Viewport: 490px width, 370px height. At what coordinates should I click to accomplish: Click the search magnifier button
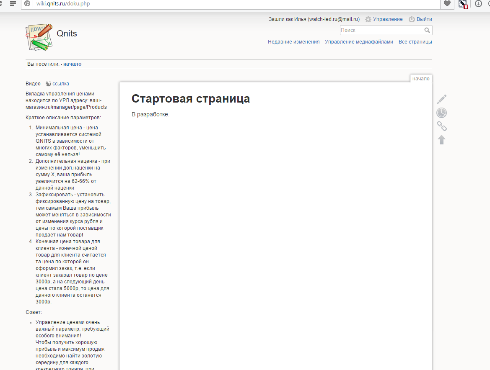click(427, 30)
